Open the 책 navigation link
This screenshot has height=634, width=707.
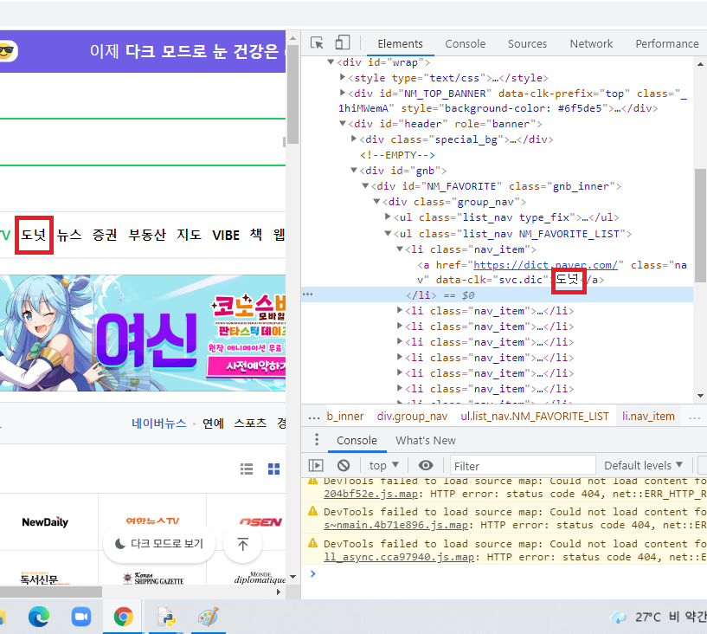[256, 235]
